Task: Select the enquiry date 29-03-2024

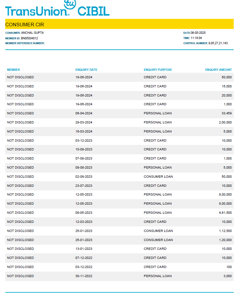Action: (84, 122)
